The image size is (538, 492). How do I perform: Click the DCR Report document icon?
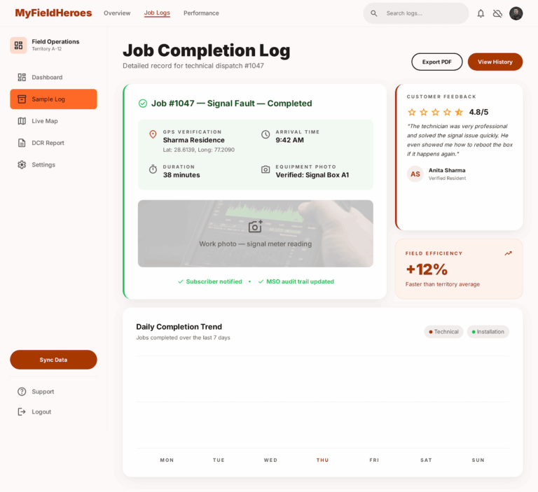22,143
